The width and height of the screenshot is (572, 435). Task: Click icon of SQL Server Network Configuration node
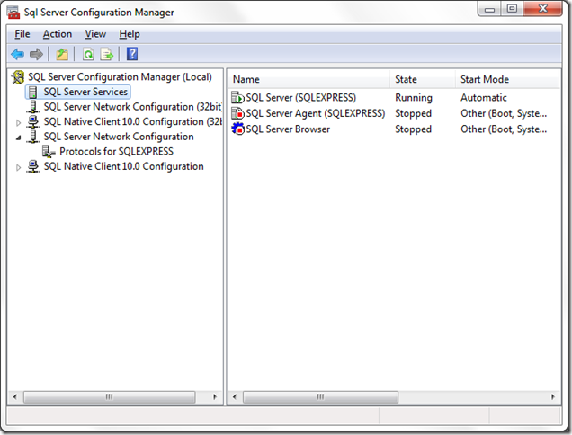pyautogui.click(x=33, y=137)
